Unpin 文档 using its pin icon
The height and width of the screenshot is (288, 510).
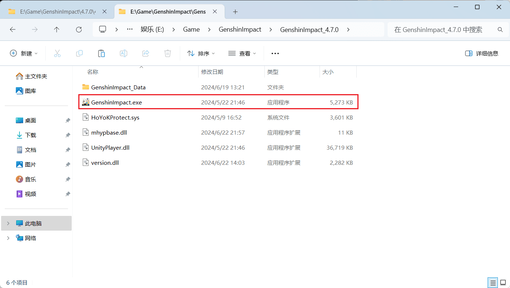click(68, 150)
